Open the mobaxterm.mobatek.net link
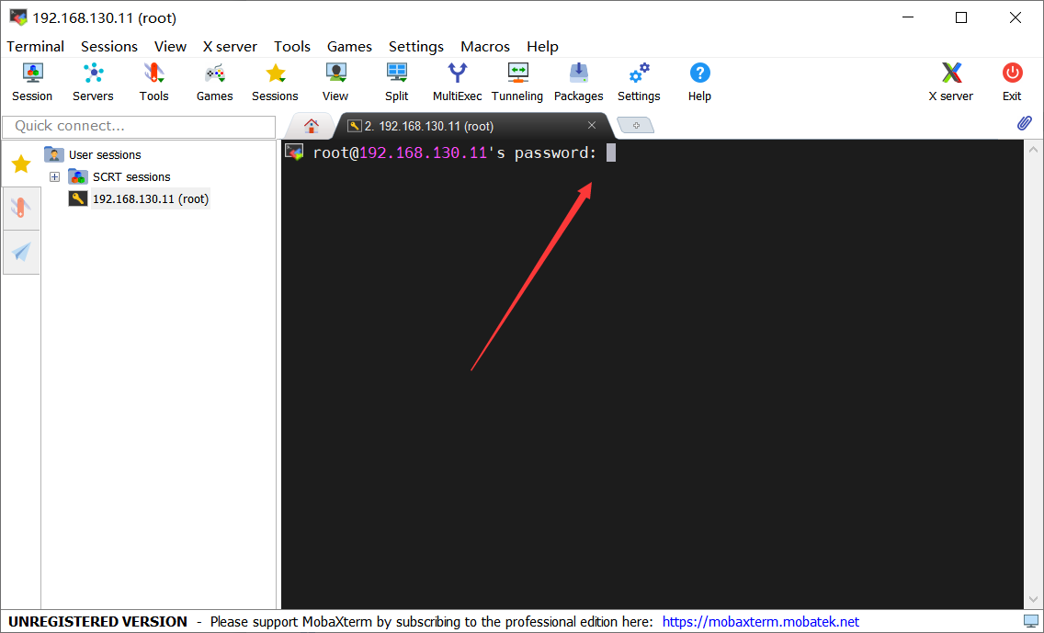The width and height of the screenshot is (1044, 633). tap(760, 622)
